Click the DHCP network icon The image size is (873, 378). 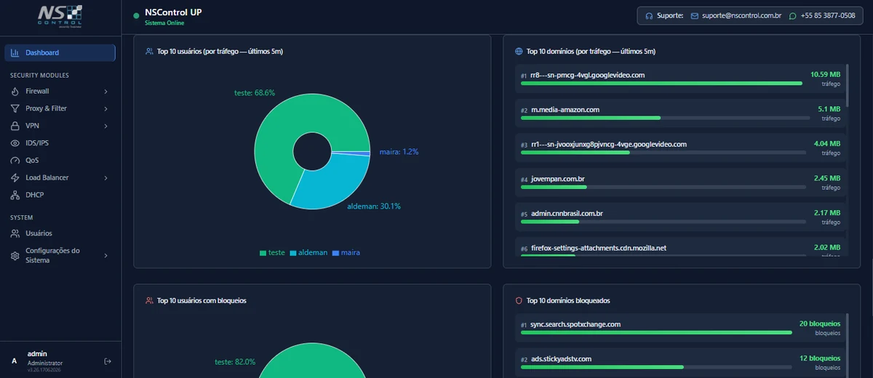point(15,195)
